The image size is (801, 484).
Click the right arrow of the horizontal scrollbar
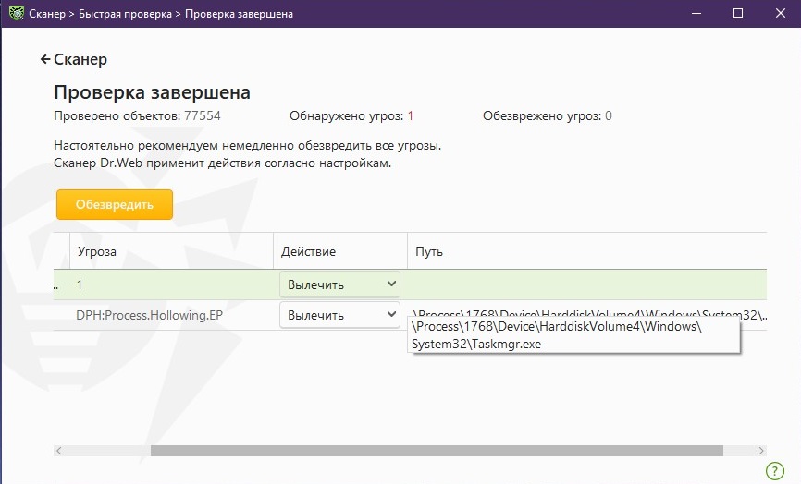(x=760, y=451)
